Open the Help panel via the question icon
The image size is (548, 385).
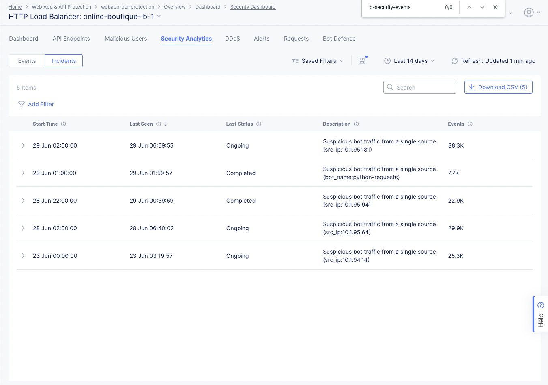pyautogui.click(x=540, y=304)
